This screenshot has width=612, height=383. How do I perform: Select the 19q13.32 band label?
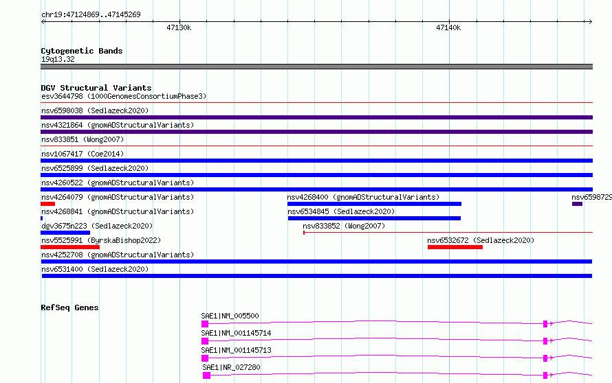click(x=58, y=59)
